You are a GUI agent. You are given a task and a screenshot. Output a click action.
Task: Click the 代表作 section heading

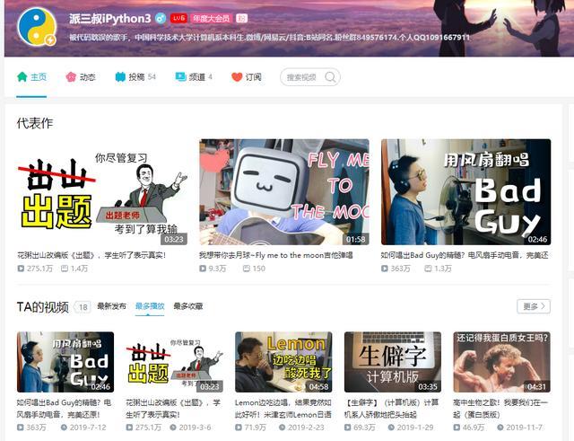[x=35, y=123]
